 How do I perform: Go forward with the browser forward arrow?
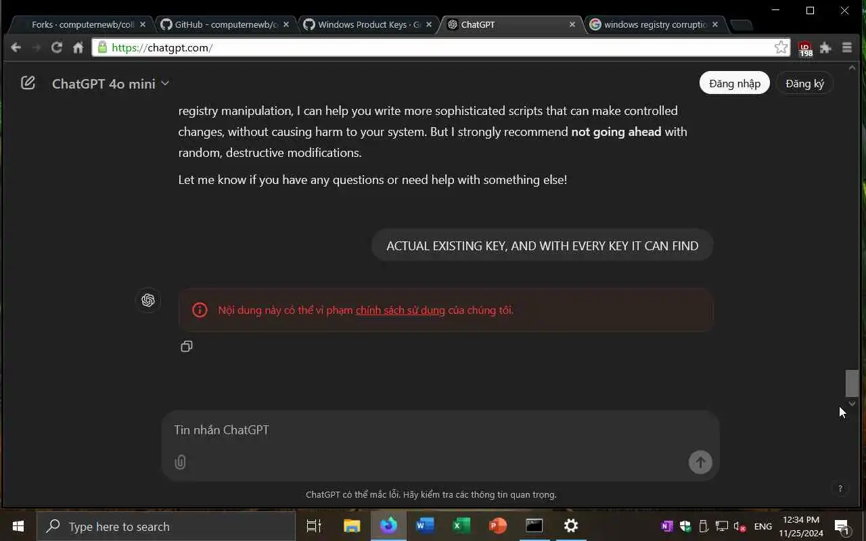click(37, 47)
